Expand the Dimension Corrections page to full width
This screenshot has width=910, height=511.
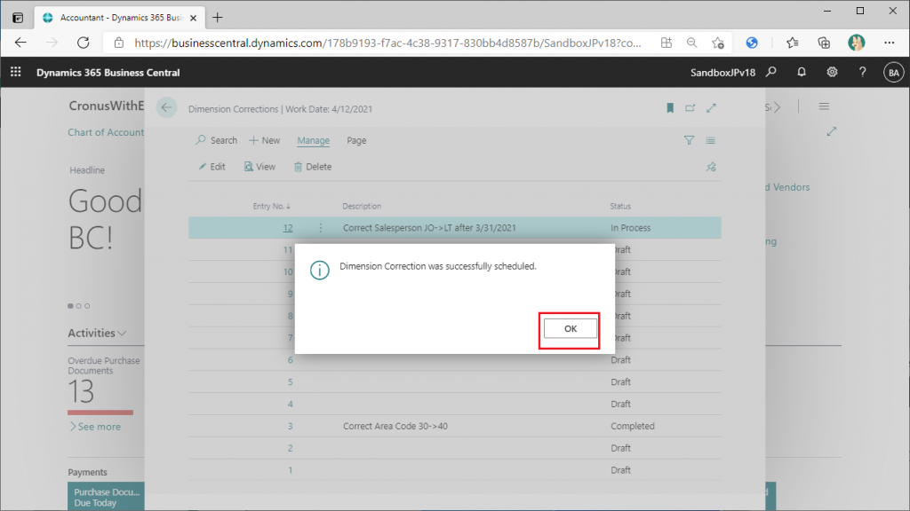711,107
